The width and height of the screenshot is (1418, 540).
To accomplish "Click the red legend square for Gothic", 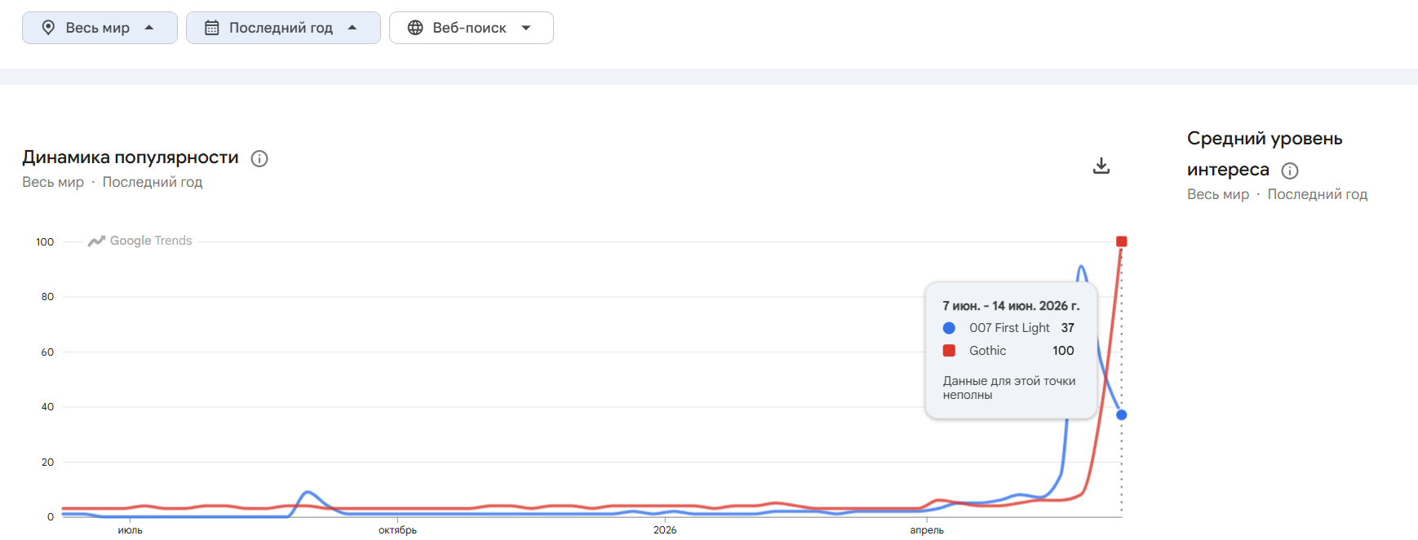I will 949,351.
